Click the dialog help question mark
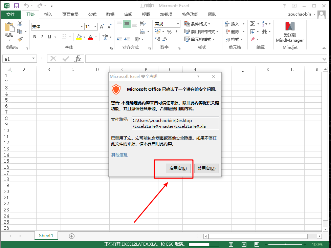 [198, 77]
